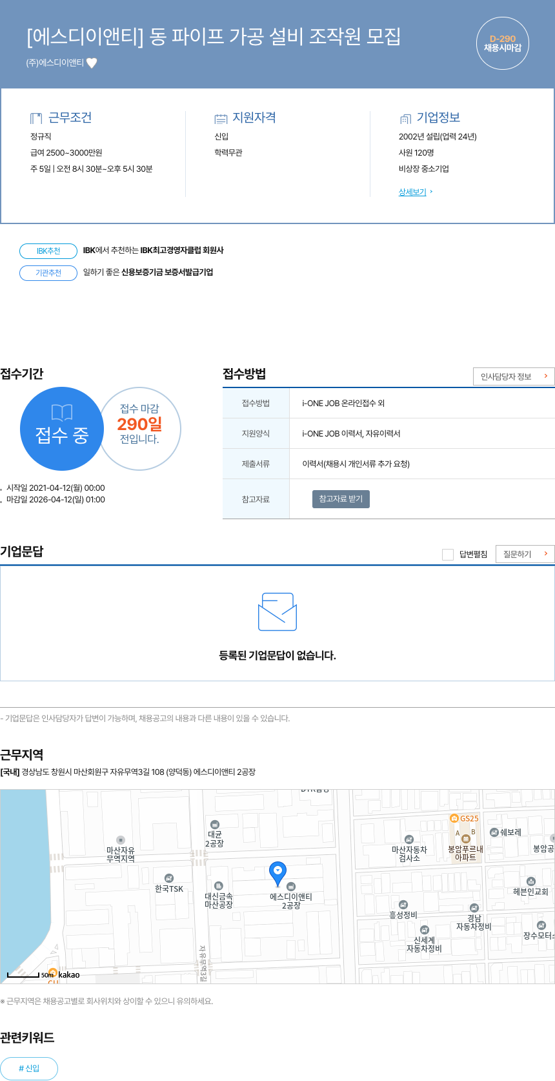Click the blue location pin on the map
This screenshot has width=555, height=1081.
coord(277,874)
